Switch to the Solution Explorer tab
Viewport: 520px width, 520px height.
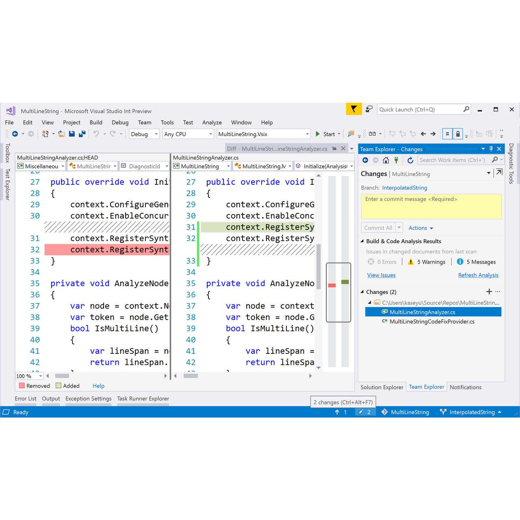pos(381,387)
